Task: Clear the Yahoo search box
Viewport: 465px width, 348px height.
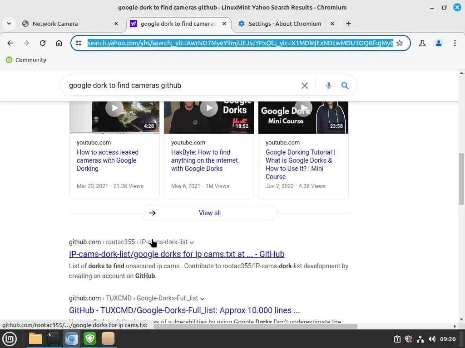Action: click(x=305, y=86)
